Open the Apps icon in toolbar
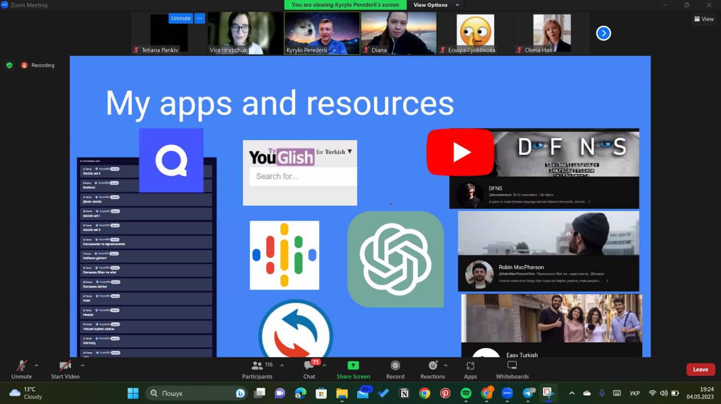 (x=470, y=366)
